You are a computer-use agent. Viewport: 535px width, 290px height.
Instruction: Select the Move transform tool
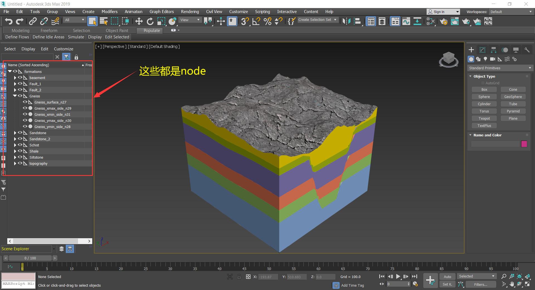139,21
